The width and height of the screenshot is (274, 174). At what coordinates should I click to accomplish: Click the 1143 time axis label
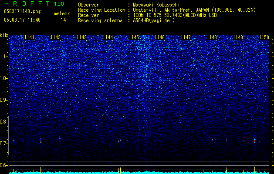(x=81, y=37)
